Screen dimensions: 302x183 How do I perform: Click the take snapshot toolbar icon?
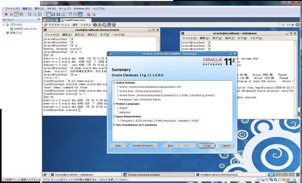30,14
